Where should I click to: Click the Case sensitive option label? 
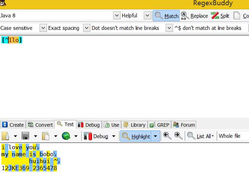click(x=16, y=28)
